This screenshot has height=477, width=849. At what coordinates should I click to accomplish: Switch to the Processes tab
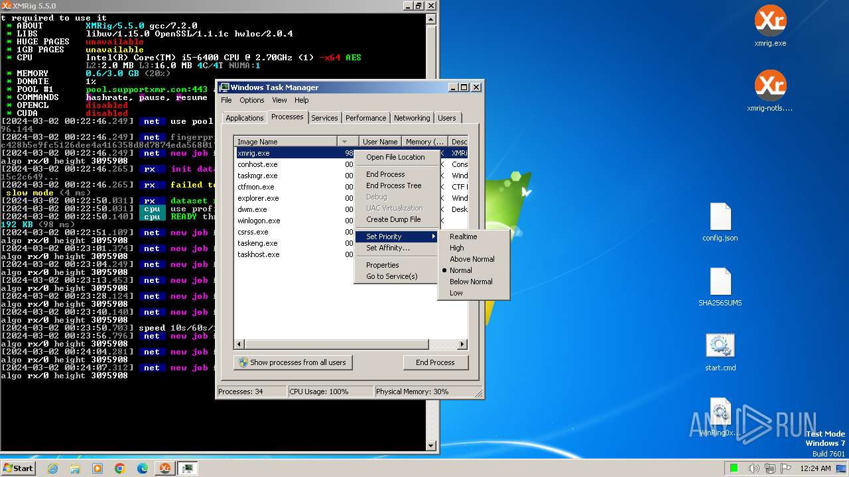[287, 117]
